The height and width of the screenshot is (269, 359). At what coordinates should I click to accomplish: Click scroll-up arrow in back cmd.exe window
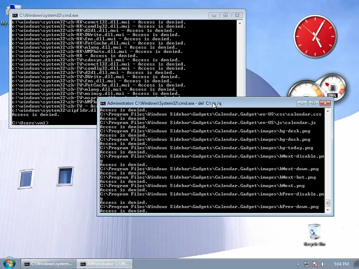(240, 23)
